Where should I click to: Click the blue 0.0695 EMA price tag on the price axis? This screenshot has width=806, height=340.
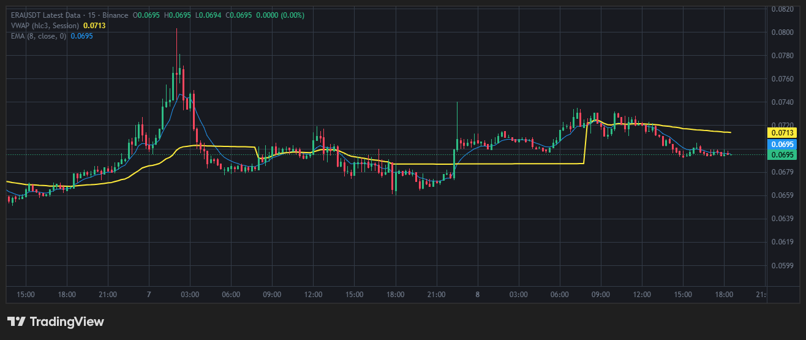tap(781, 144)
